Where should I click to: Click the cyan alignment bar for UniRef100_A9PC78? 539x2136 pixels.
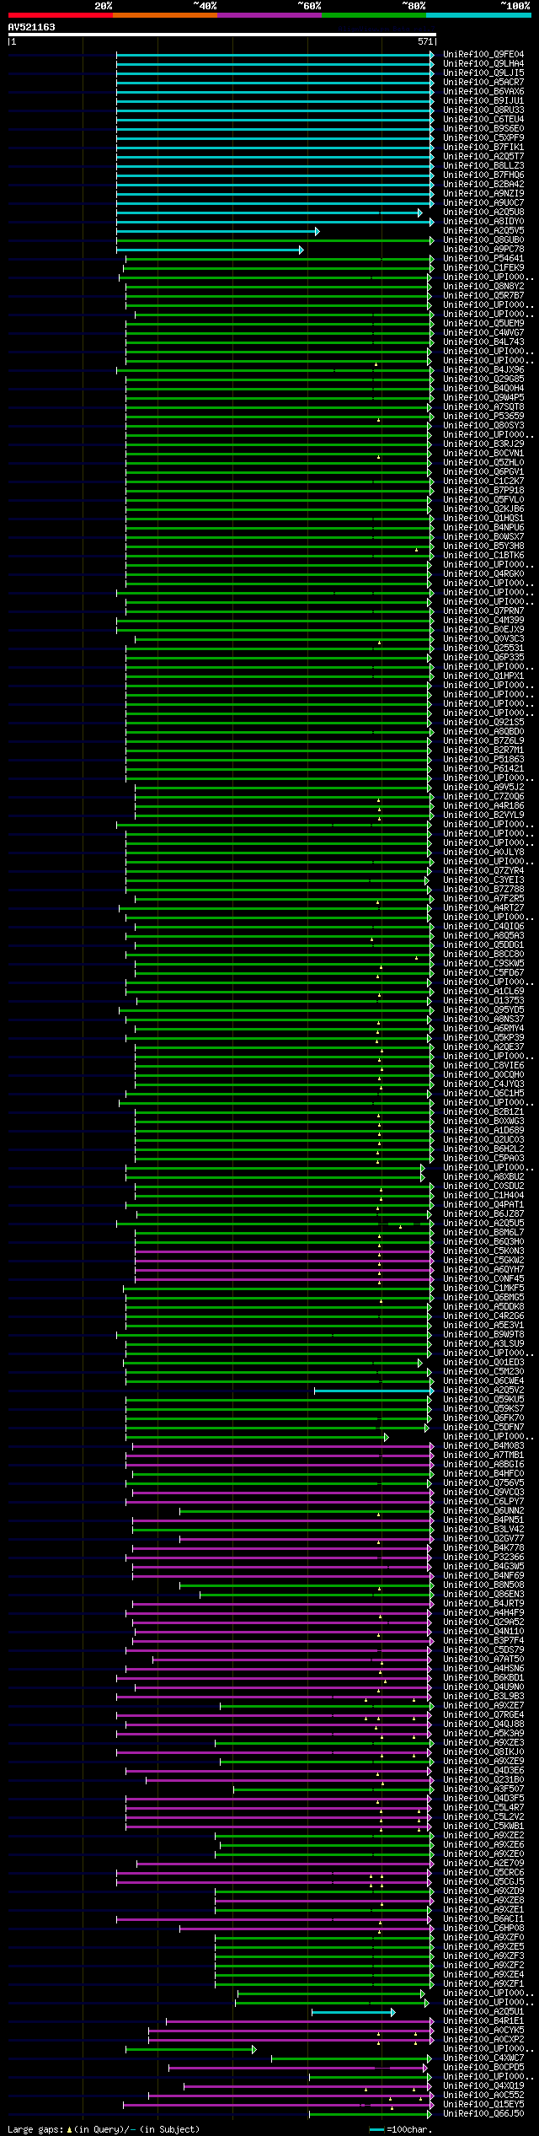point(210,250)
